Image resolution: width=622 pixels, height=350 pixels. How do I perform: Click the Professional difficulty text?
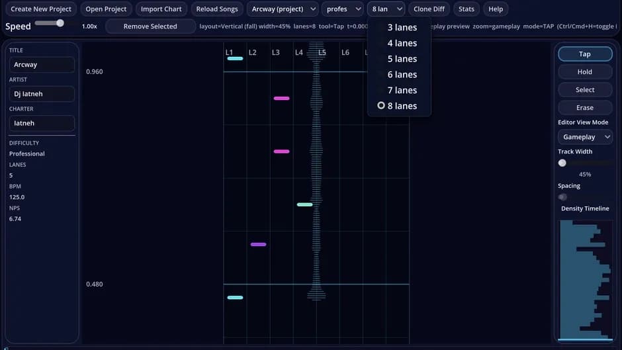[x=27, y=153]
